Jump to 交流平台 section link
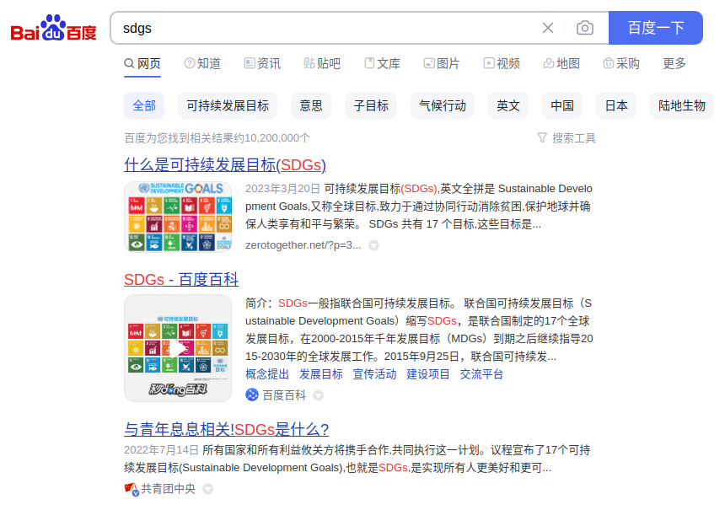Screen dimensions: 725x510 482,374
